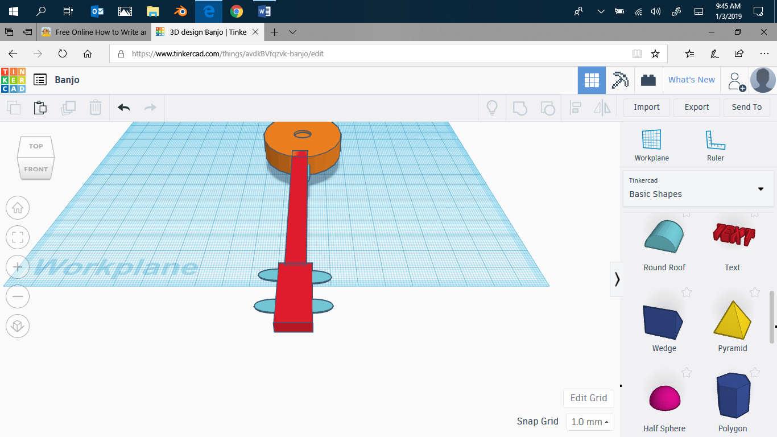Select the Ruler tool
This screenshot has height=437, width=777.
coord(716,146)
